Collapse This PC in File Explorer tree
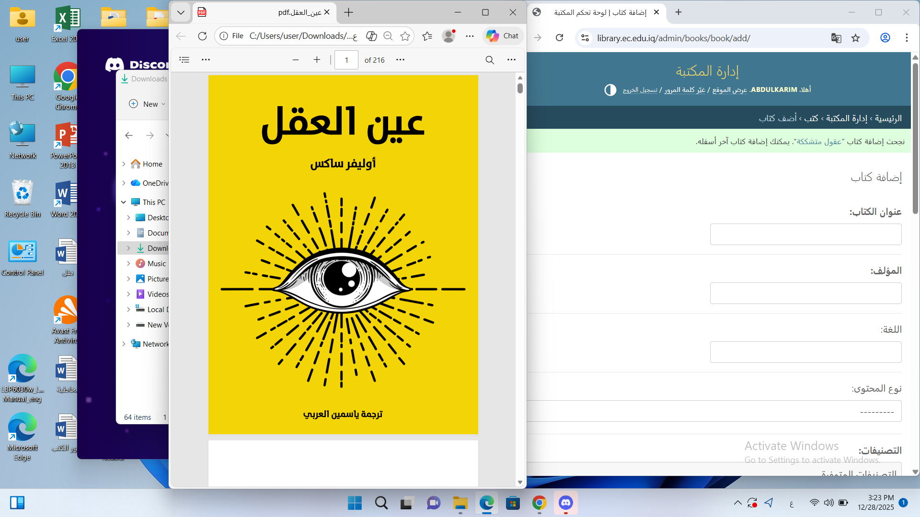Image resolution: width=920 pixels, height=517 pixels. (x=124, y=202)
